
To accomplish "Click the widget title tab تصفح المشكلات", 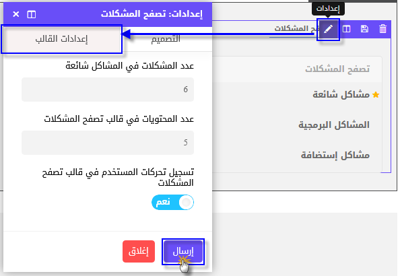I will click(x=294, y=28).
